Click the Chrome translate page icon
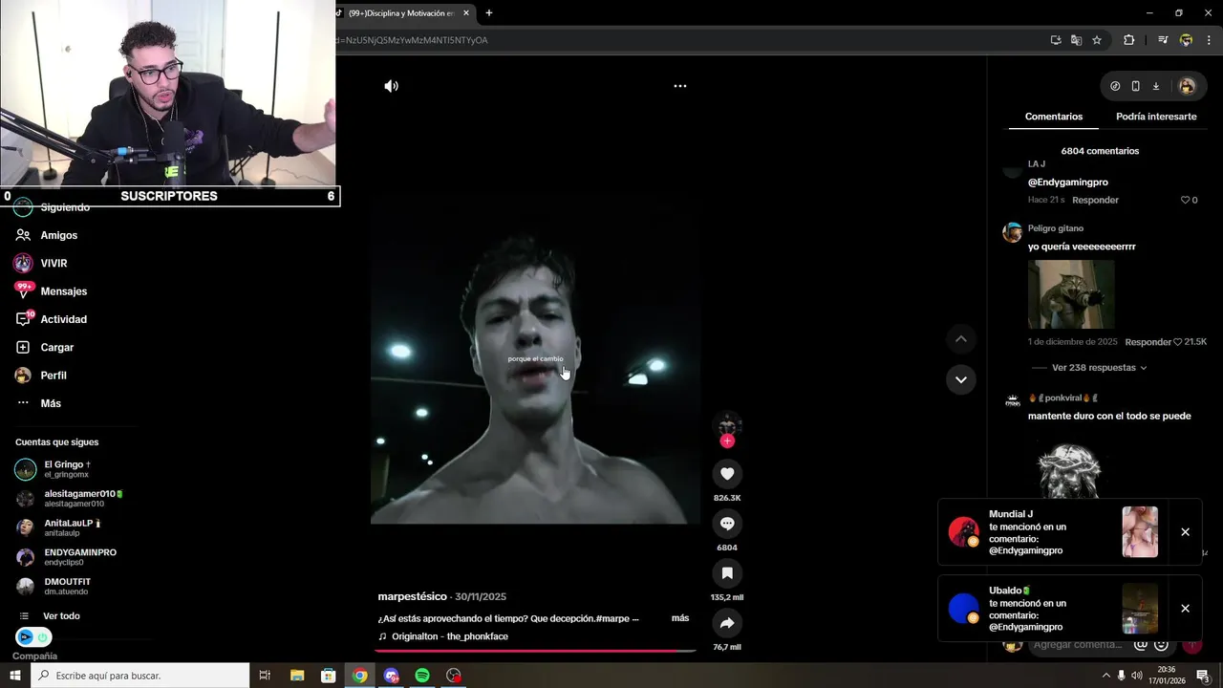 (x=1076, y=40)
